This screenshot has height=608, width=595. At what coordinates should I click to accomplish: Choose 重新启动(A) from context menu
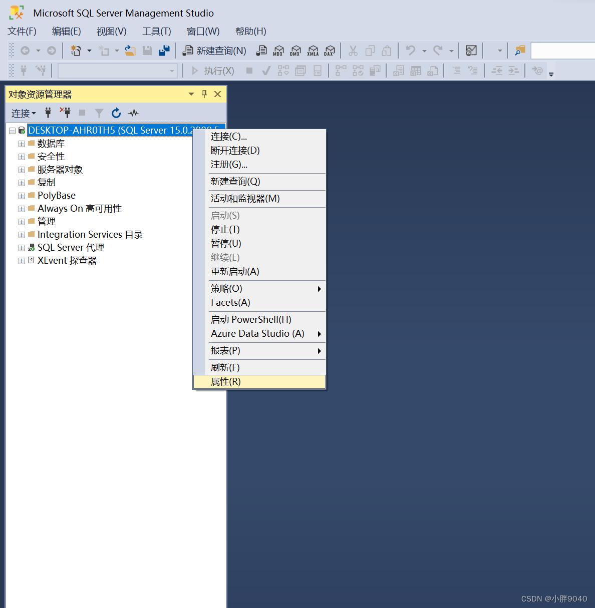[259, 272]
